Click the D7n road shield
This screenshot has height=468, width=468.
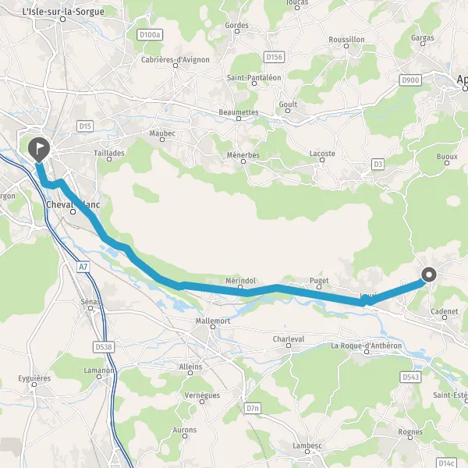(253, 408)
